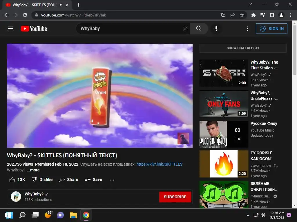The image size is (297, 222).
Task: Reload the page
Action: pos(25,15)
